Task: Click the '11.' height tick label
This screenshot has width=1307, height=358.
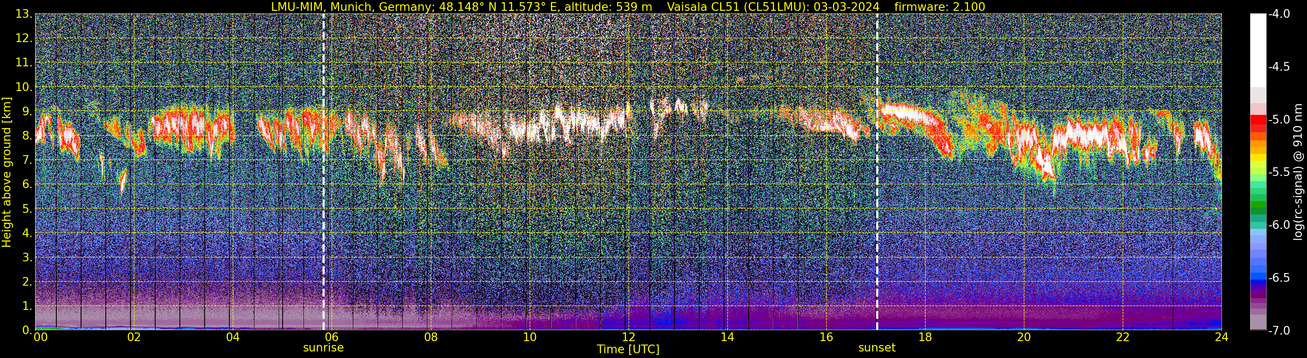Action: [x=24, y=62]
